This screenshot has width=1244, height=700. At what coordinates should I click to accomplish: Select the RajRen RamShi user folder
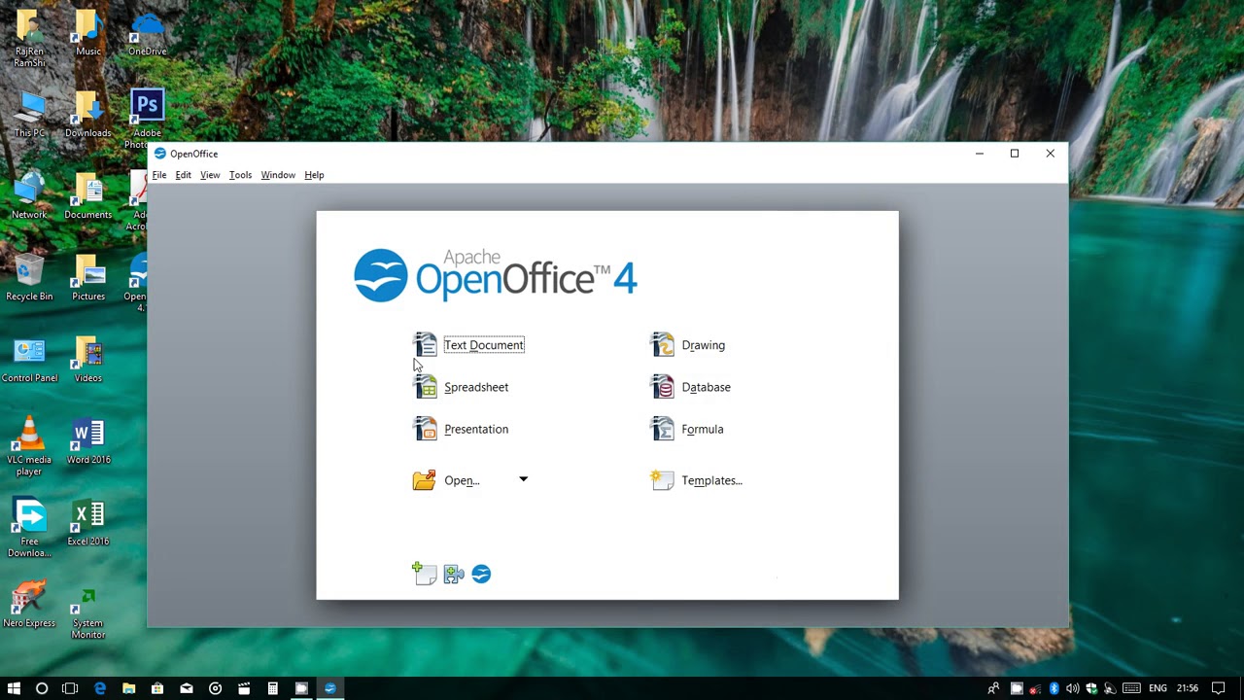point(29,39)
